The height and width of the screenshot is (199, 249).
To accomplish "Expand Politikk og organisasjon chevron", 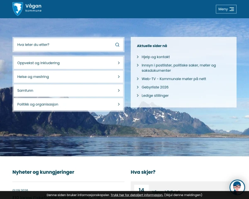I will click(119, 104).
